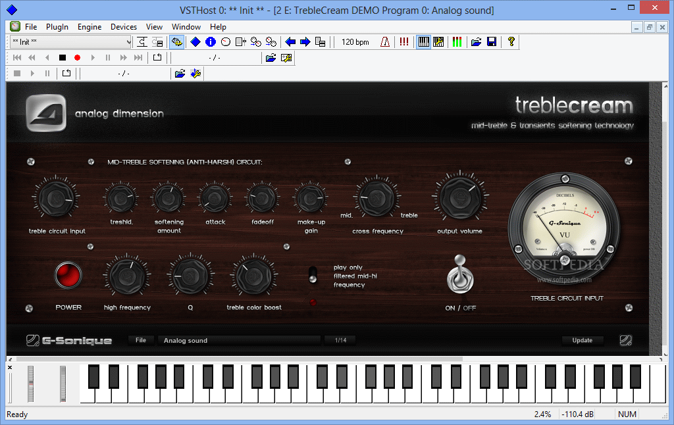Click the 'Analog sound' preset name field
This screenshot has width=674, height=425.
click(x=240, y=340)
